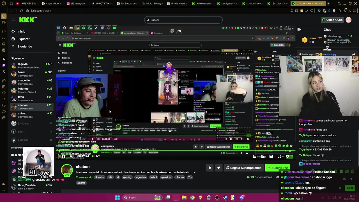
Task: Click Windows taskbar Buscar search box
Action: click(x=143, y=198)
